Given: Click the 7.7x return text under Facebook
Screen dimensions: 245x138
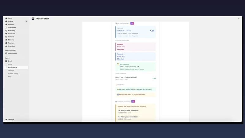Looking at the screenshot, I should (120, 59).
